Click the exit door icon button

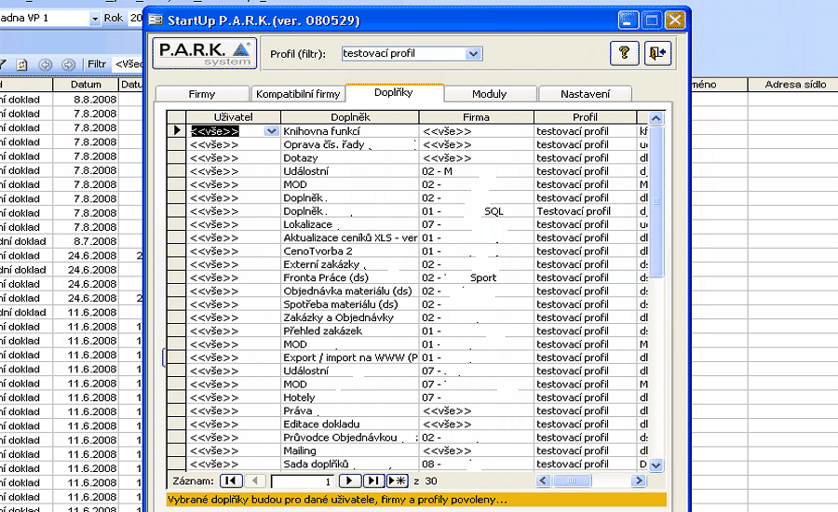pyautogui.click(x=657, y=53)
